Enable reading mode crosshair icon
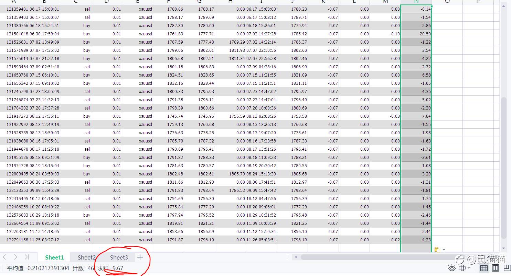Viewport: 511px width, 276px height. point(463,268)
